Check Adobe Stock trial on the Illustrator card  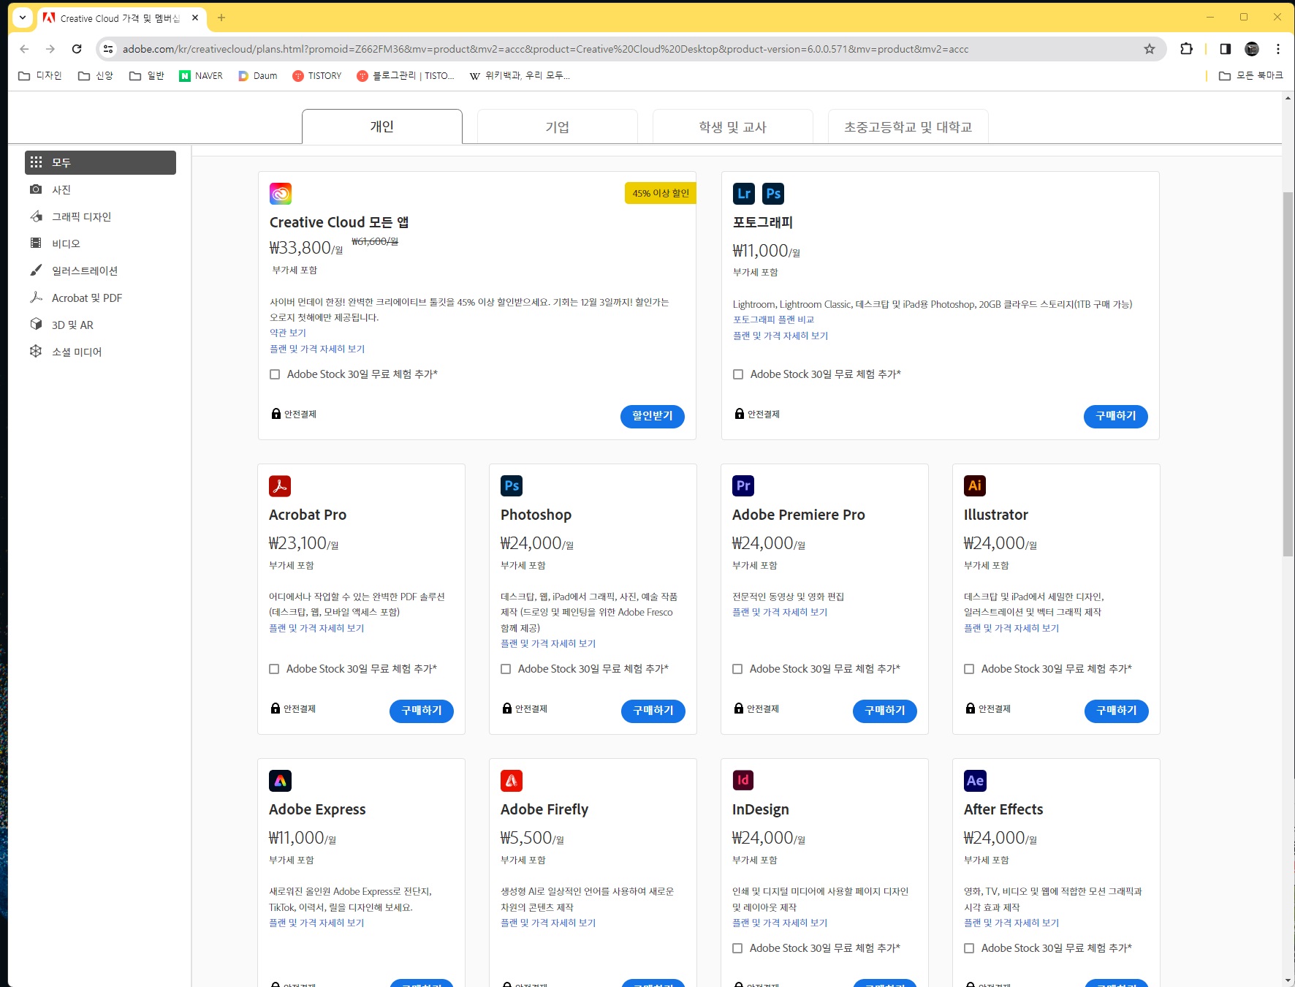[969, 669]
